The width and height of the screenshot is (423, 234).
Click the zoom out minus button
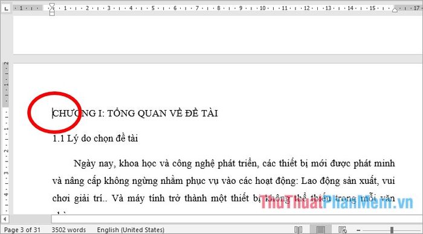[358, 230]
